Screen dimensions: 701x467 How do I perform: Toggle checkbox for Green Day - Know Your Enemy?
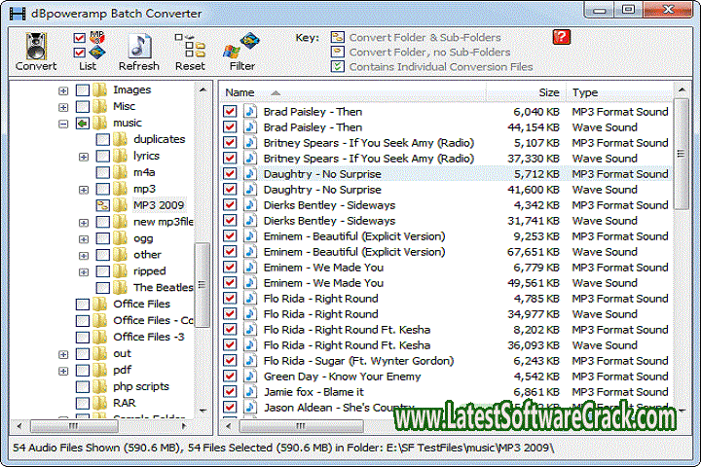point(231,377)
